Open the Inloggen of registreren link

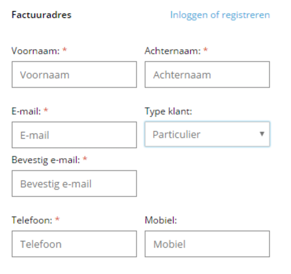point(220,15)
